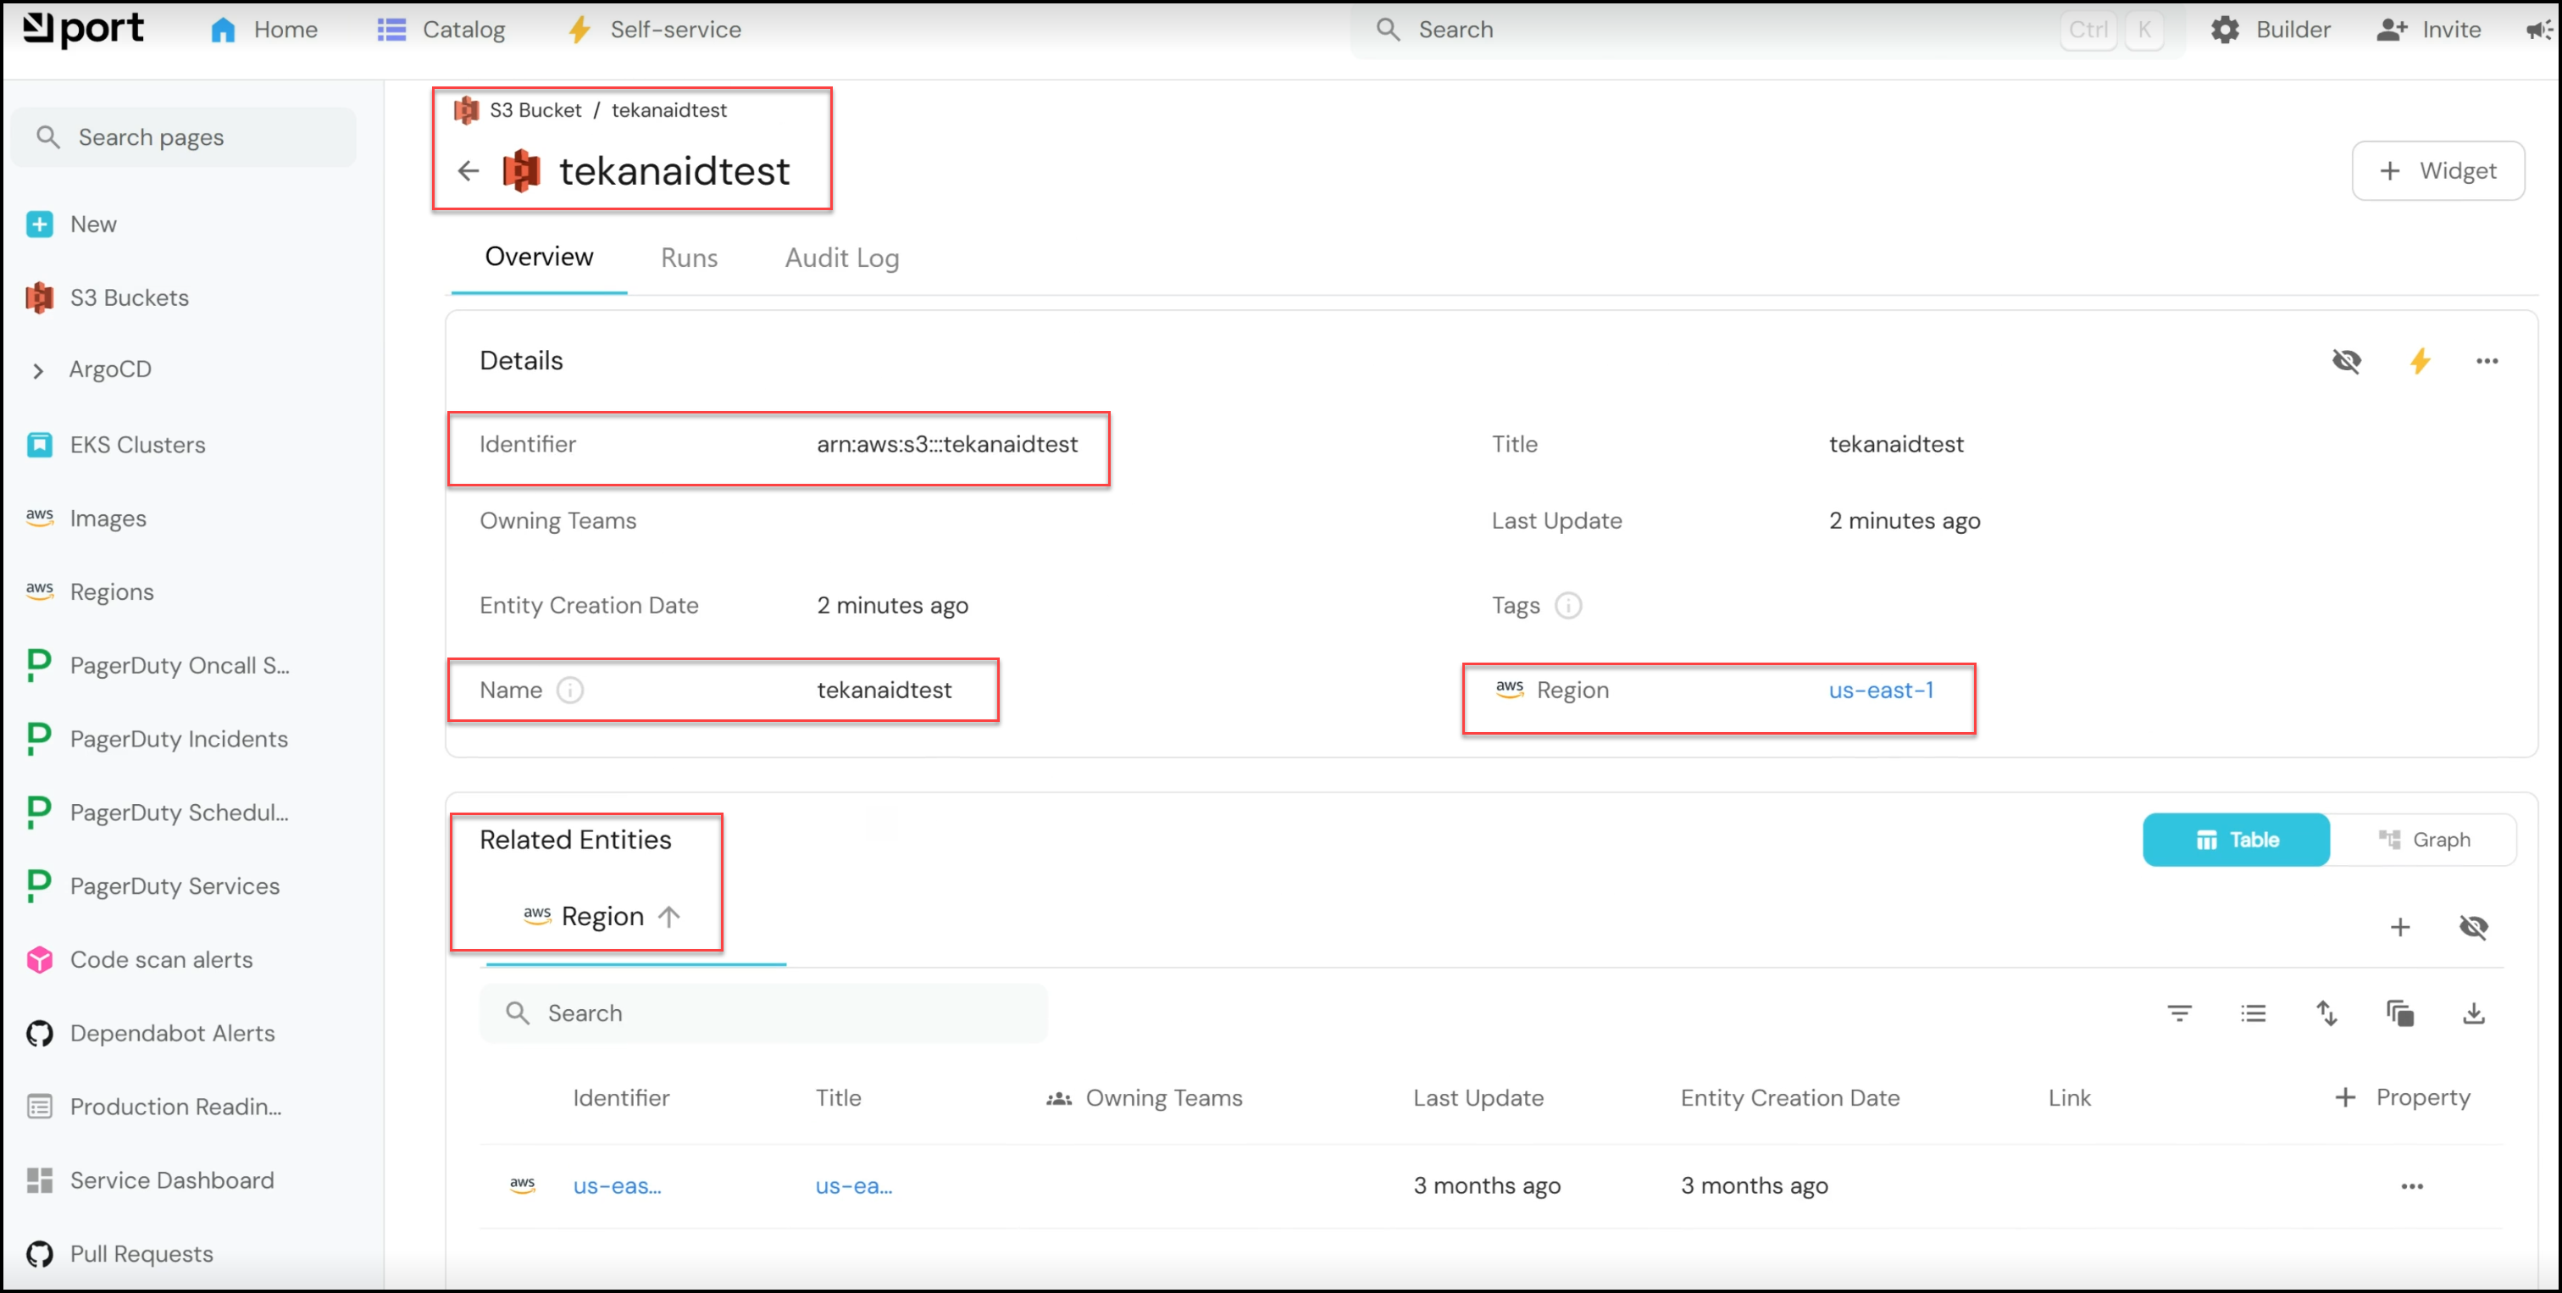Click the Related Entities table search

[762, 1013]
